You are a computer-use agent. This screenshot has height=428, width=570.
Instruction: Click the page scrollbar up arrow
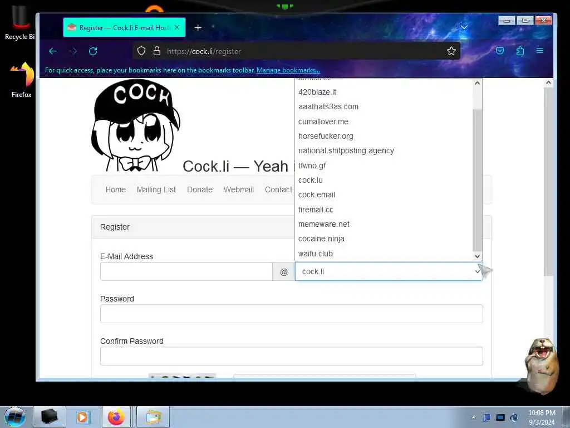(548, 83)
